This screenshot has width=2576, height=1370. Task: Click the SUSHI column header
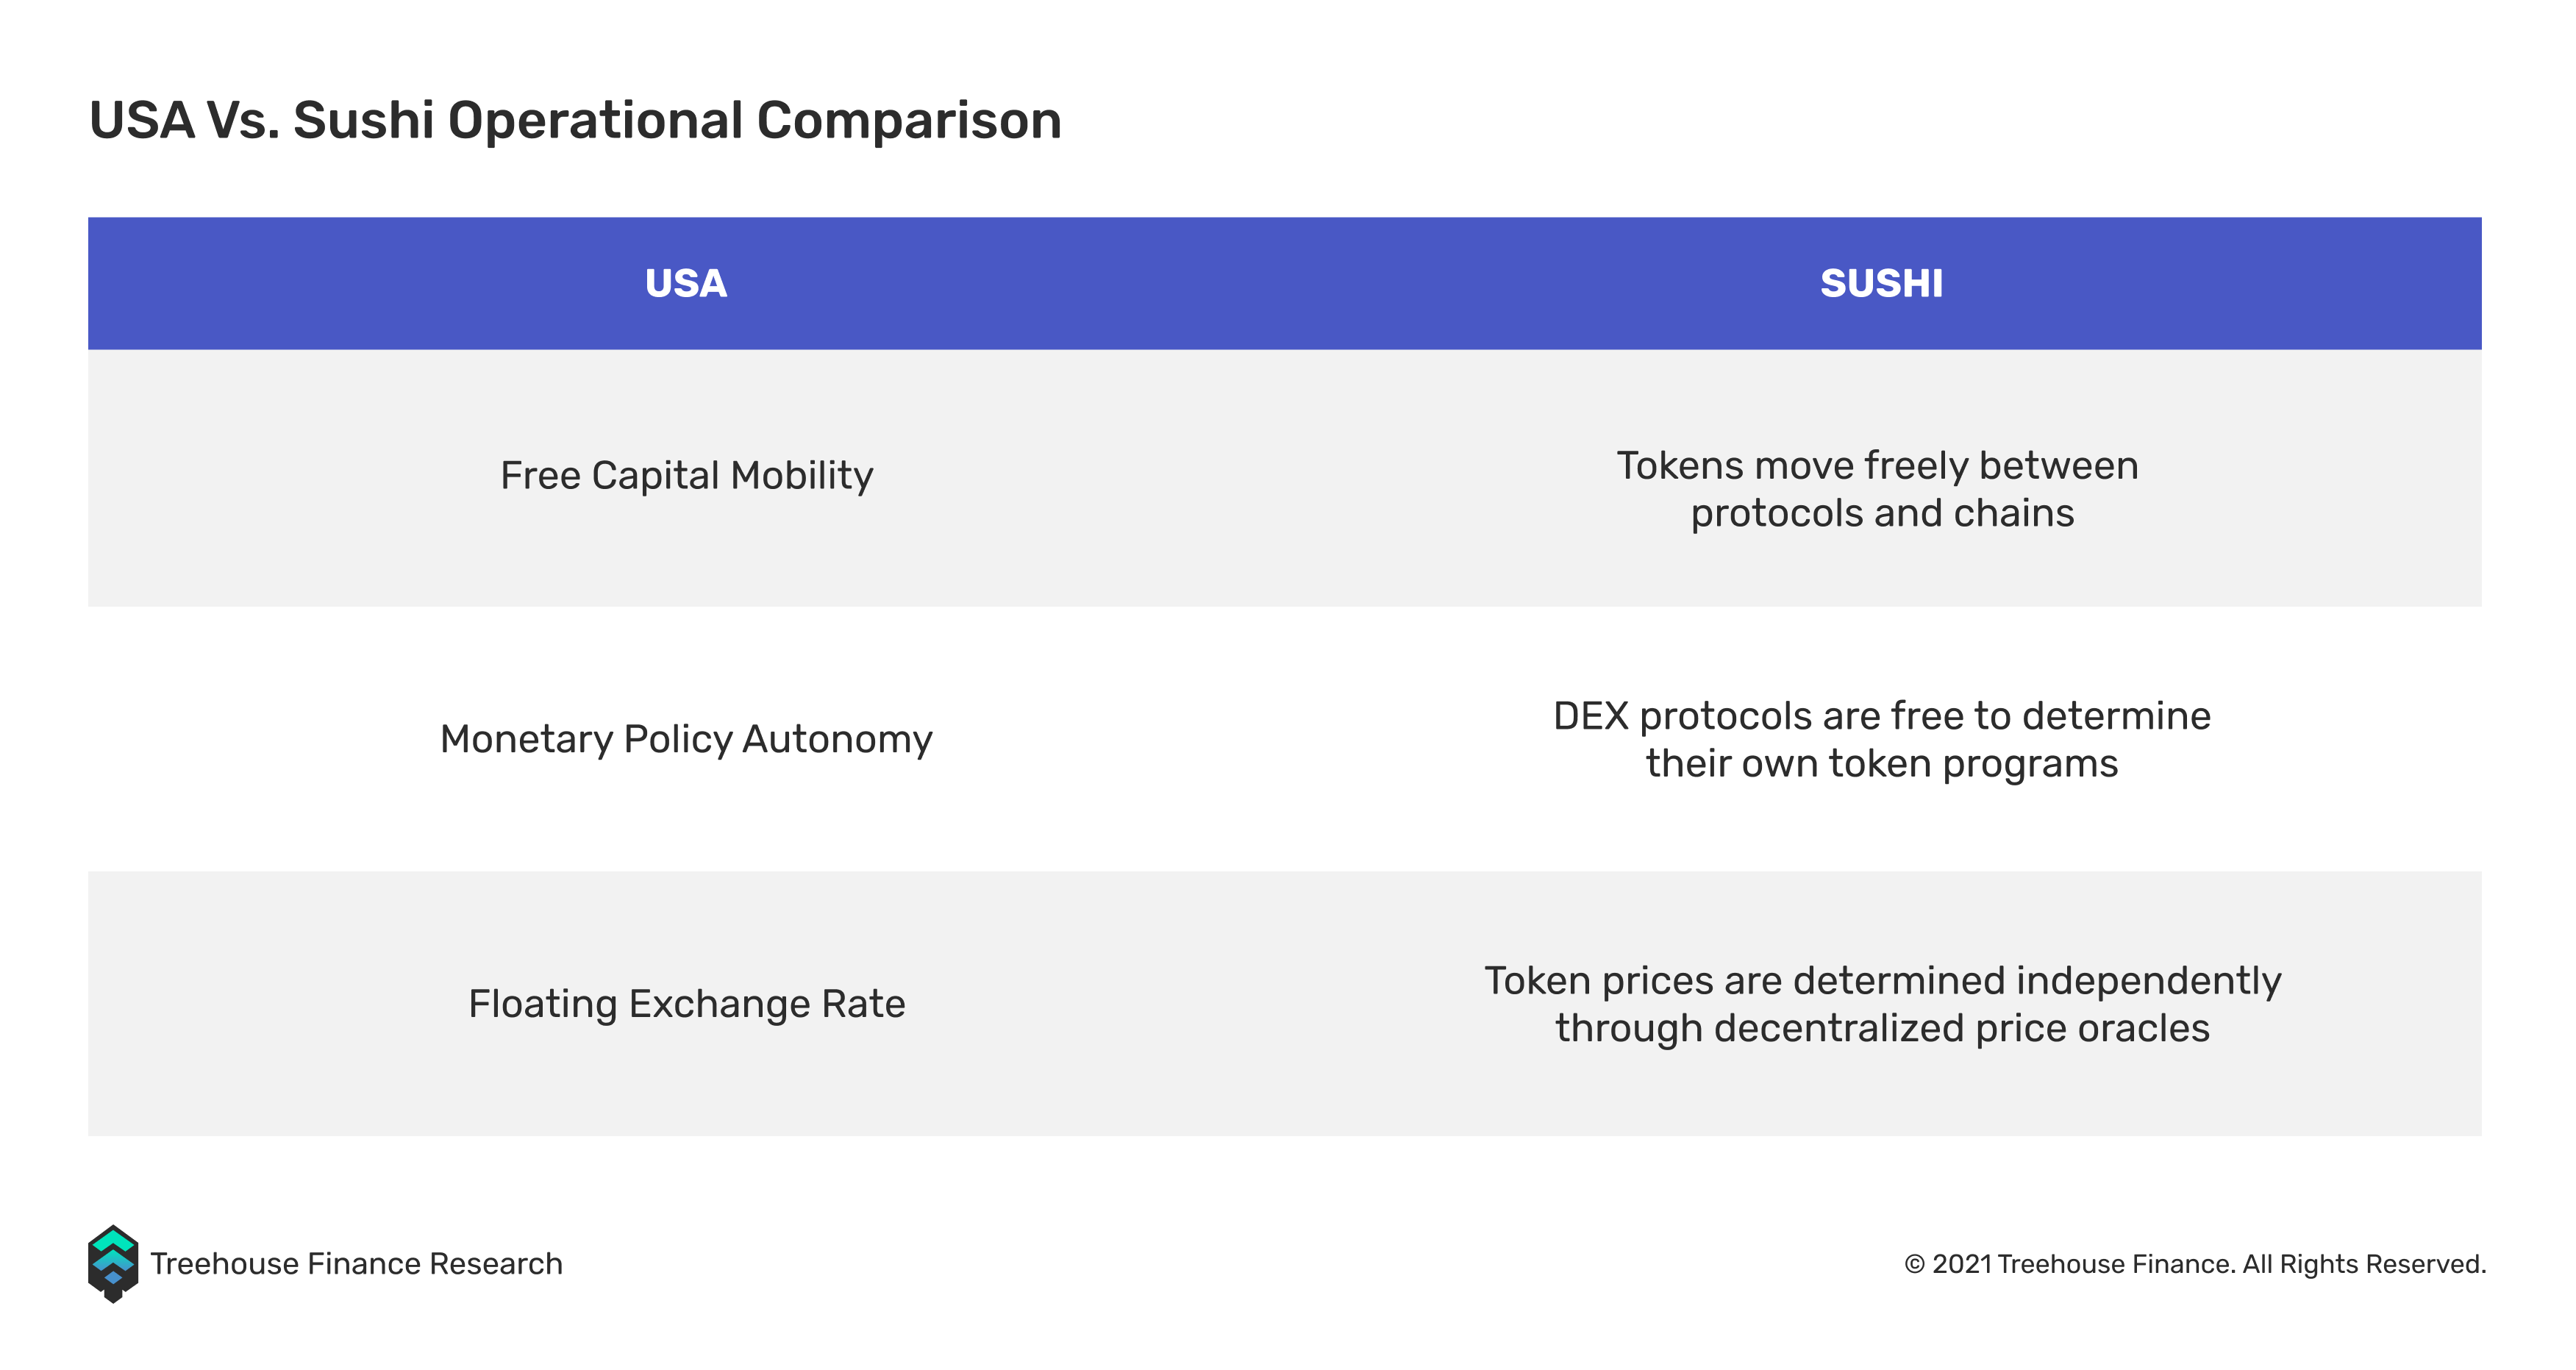click(1881, 283)
